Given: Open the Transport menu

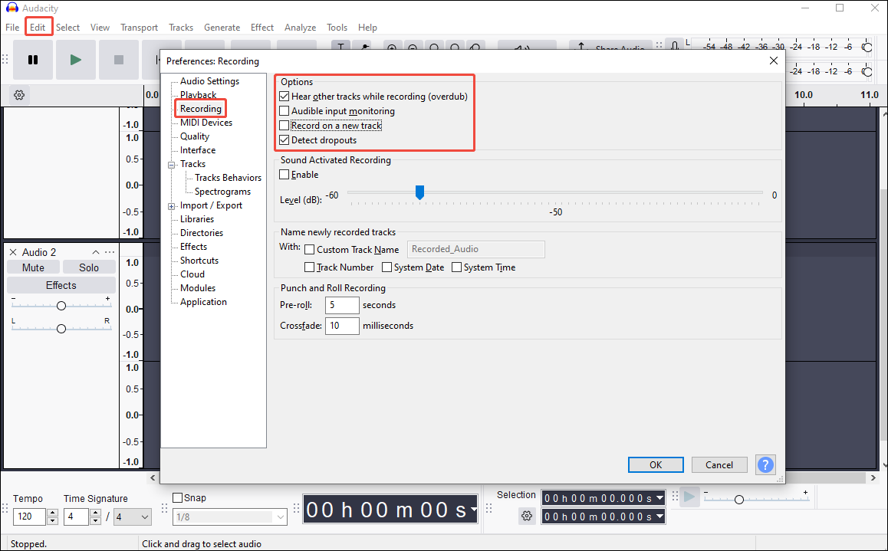Looking at the screenshot, I should click(x=139, y=27).
